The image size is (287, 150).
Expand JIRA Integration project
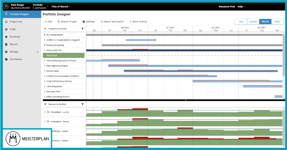45,86
